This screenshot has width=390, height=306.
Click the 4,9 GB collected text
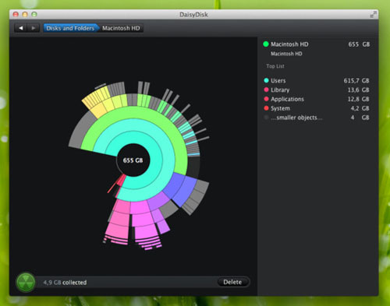[x=65, y=283]
